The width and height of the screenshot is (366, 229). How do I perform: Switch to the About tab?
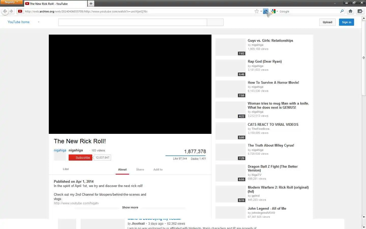(x=122, y=169)
